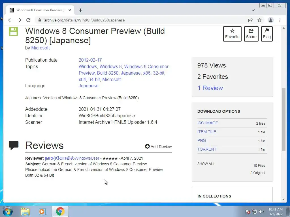Click the browser forward arrow
The image size is (290, 217).
tap(19, 20)
